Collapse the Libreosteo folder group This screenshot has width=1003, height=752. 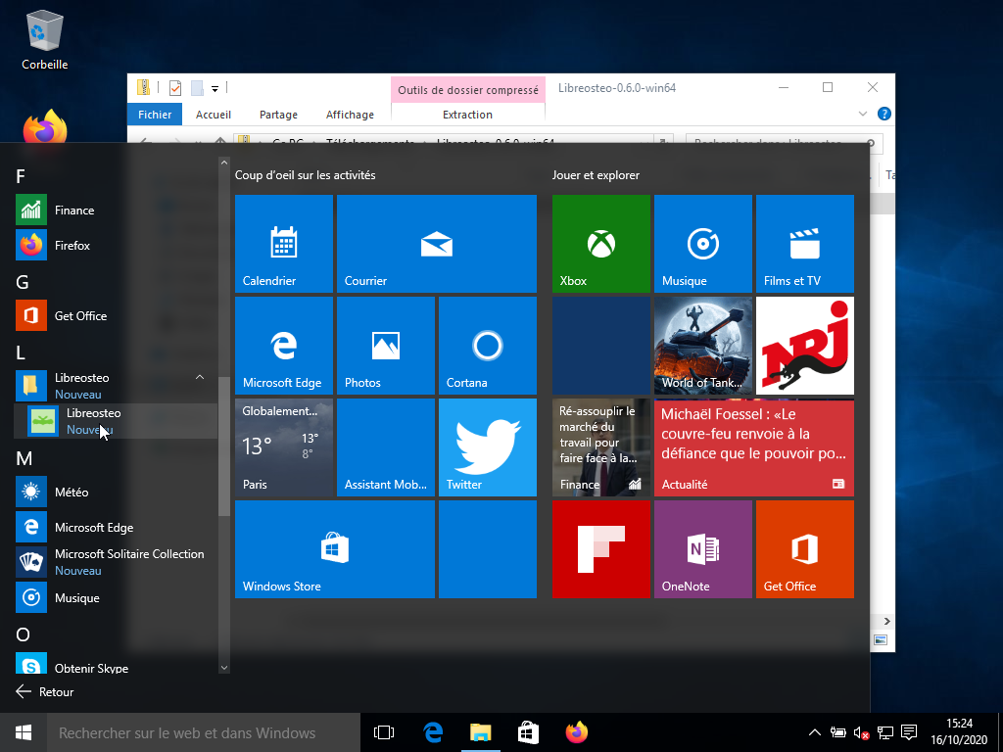click(x=200, y=377)
